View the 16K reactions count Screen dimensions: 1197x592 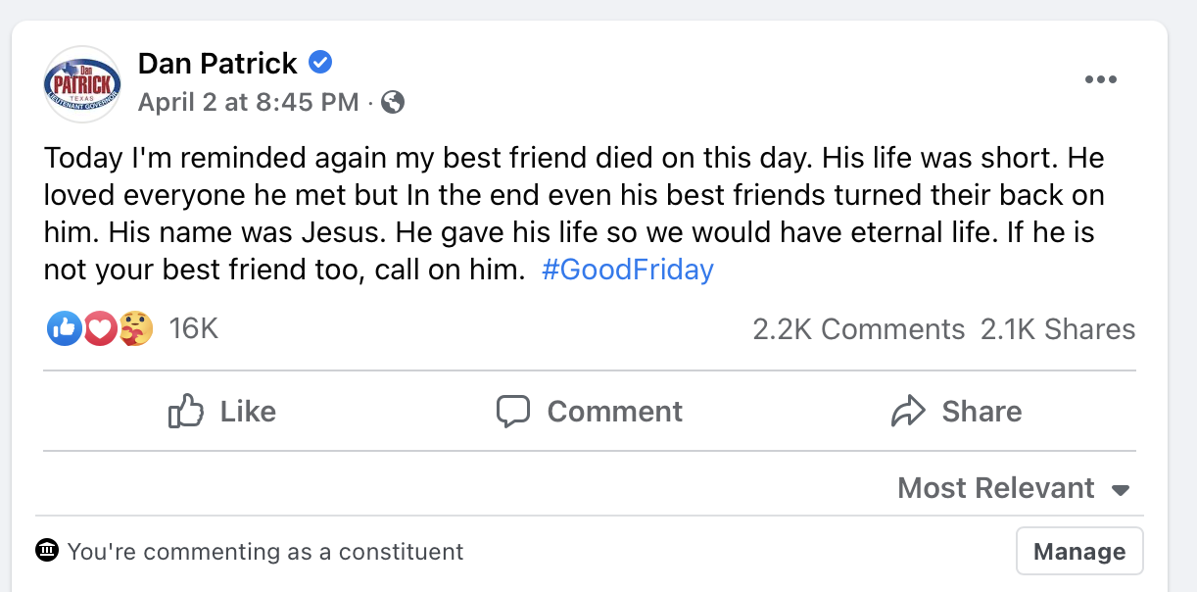point(193,329)
